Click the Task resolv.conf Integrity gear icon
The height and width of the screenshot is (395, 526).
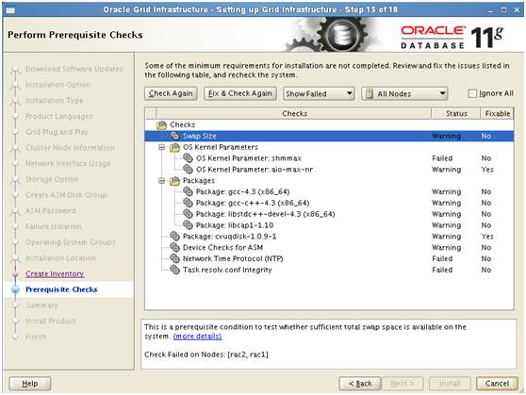pos(174,270)
